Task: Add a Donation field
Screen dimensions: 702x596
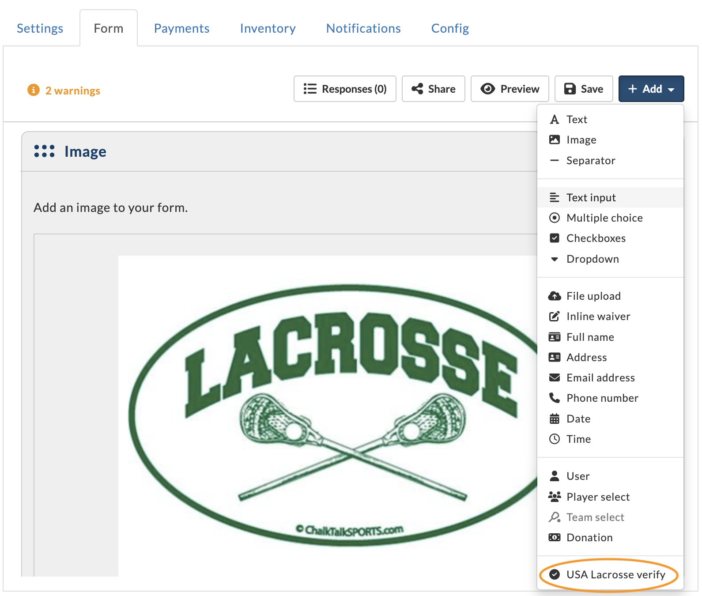Action: (610, 537)
